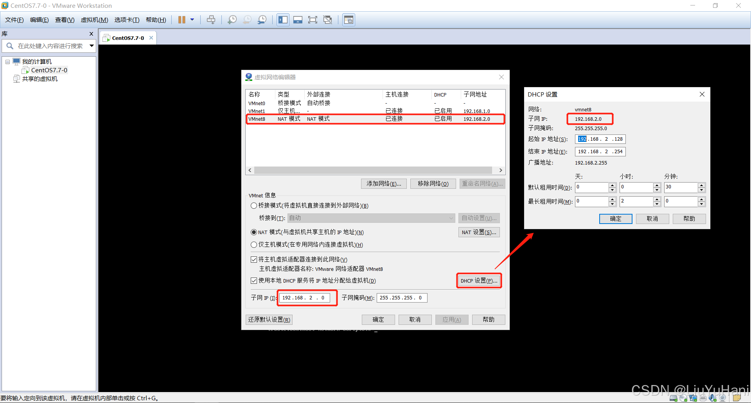751x403 pixels.
Task: Click the sound card status icon
Action: (713, 398)
